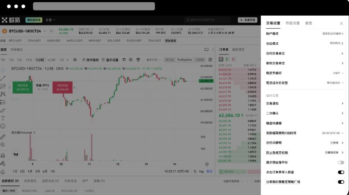Click the chart time-axis settings round icon

(207, 164)
